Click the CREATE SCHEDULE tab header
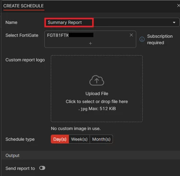Image resolution: width=180 pixels, height=176 pixels. [x=24, y=6]
